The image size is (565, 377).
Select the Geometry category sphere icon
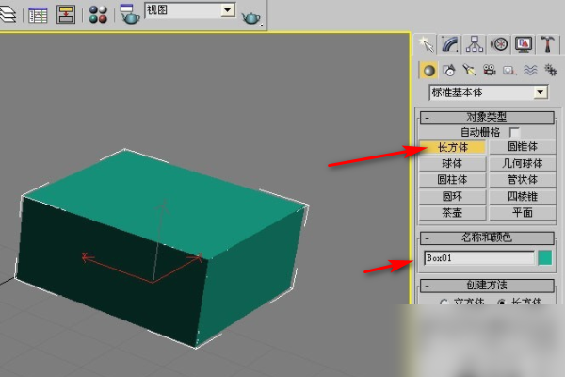click(428, 70)
